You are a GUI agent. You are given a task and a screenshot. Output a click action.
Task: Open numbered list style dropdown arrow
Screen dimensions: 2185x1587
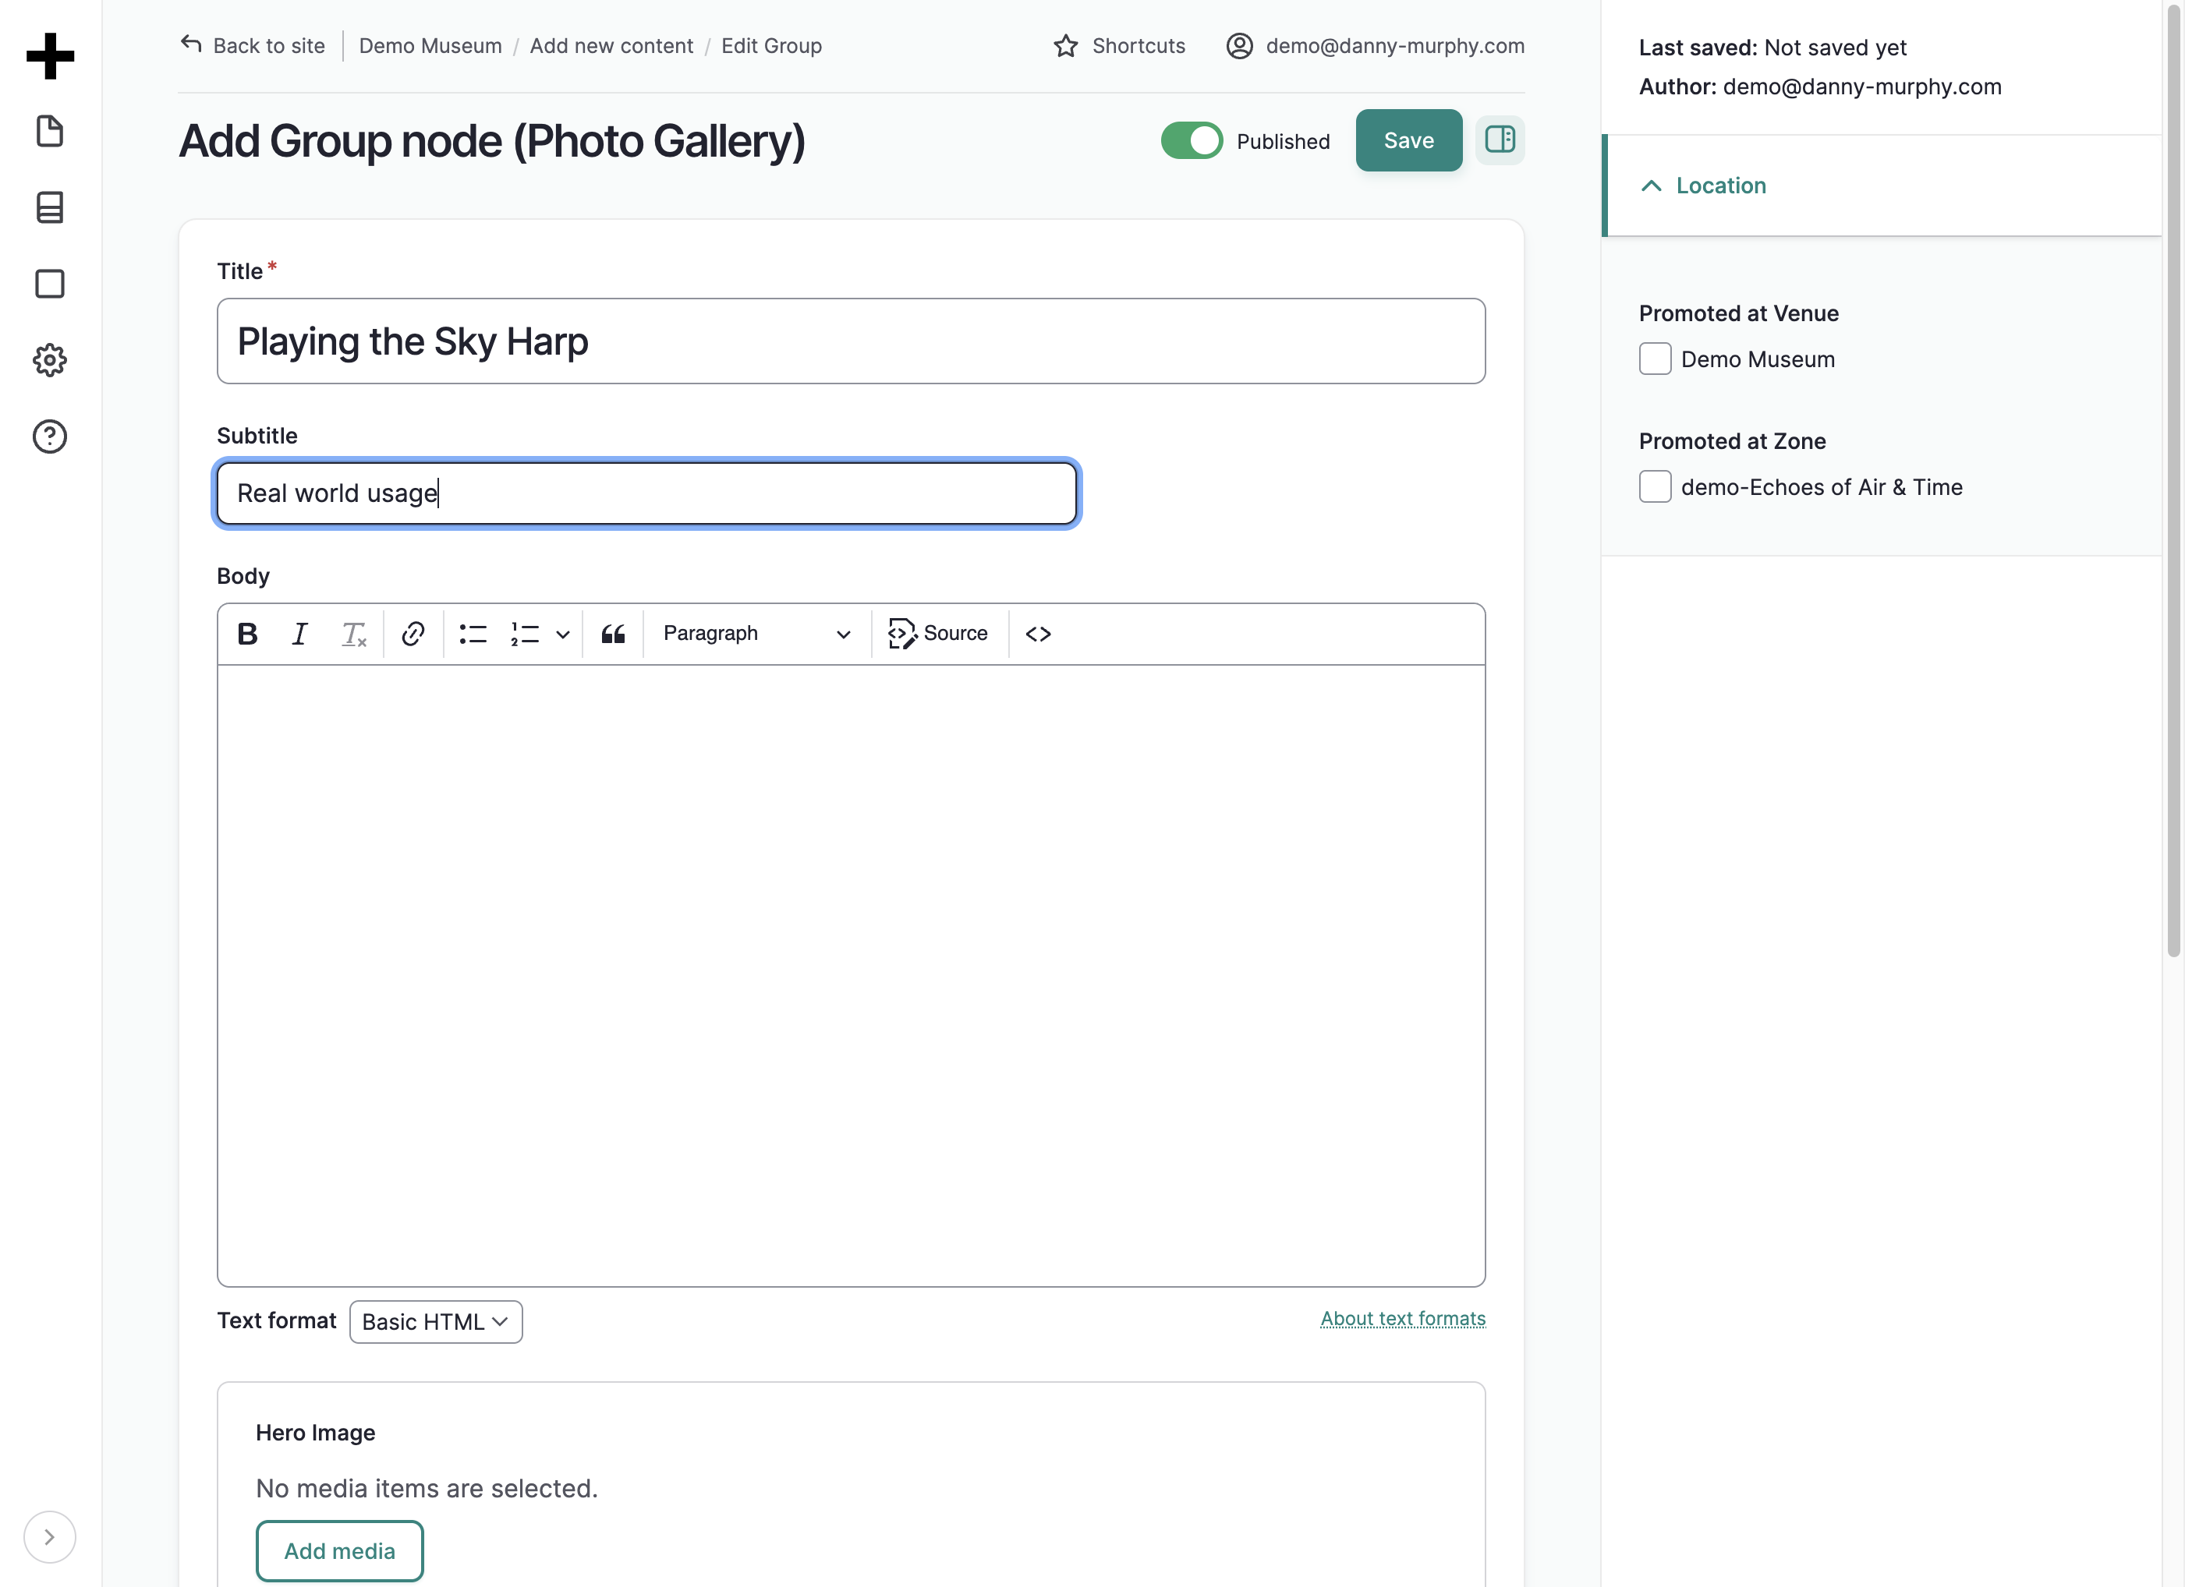pos(564,634)
